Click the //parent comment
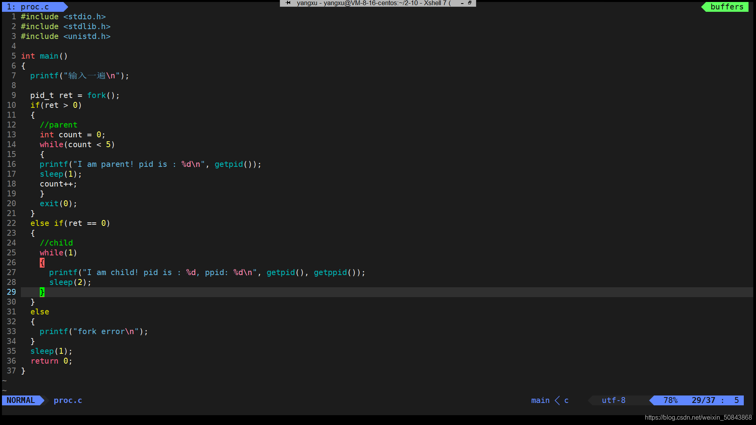 (59, 125)
